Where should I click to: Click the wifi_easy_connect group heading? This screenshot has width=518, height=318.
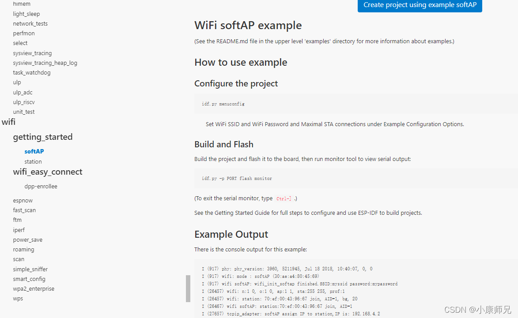click(48, 172)
